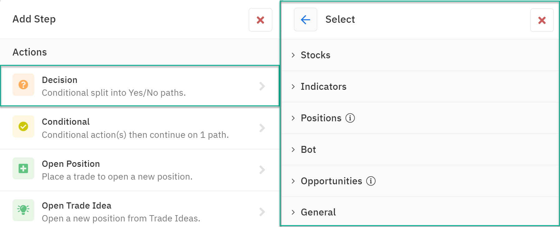The width and height of the screenshot is (560, 227).
Task: Expand the Indicators category
Action: 420,86
